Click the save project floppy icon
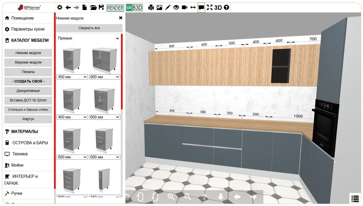Screen dimensions: 363x206 (102, 8)
